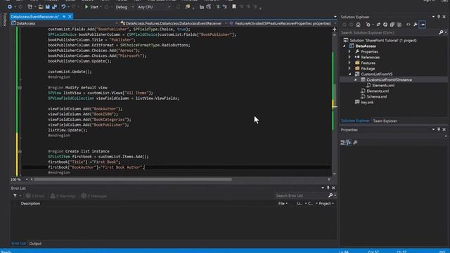Screen dimensions: 450x253
Task: Collapse the DataAccess project node
Action: pos(345,46)
